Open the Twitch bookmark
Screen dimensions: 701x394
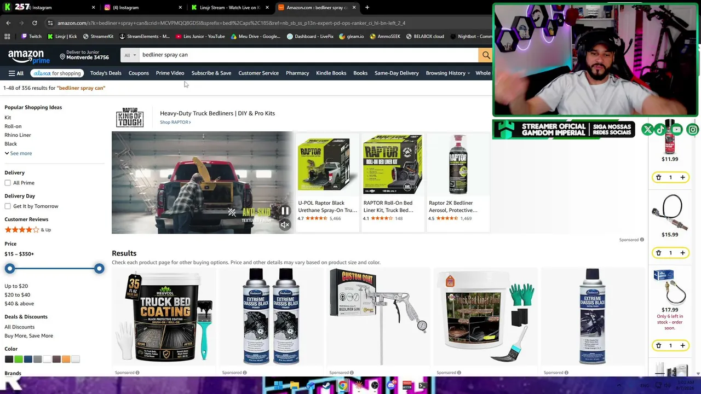pos(31,37)
